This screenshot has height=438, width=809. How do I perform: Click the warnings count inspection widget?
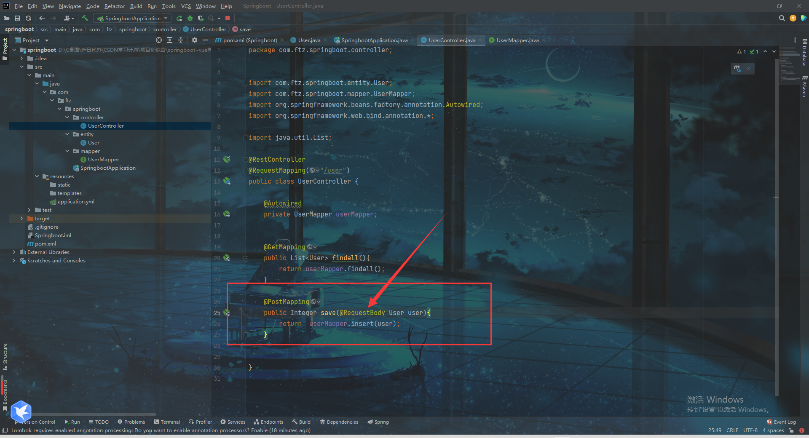tap(742, 51)
